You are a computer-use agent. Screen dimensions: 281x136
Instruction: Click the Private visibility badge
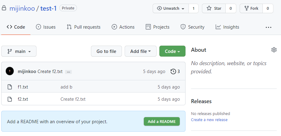pos(68,8)
